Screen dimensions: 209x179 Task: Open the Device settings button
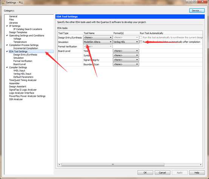coord(197,11)
